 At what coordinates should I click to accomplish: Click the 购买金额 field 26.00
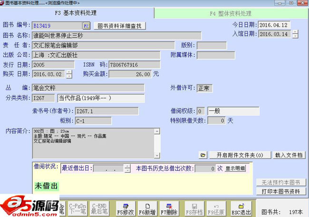click(x=130, y=74)
